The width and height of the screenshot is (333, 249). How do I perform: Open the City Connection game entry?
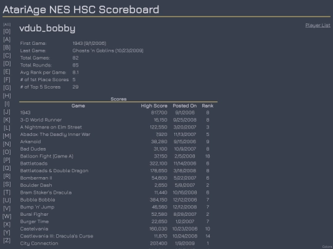tap(39, 243)
